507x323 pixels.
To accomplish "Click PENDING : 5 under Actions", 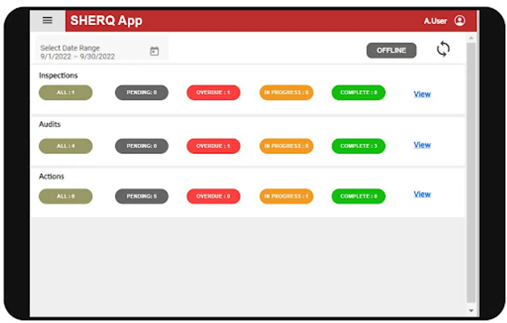I will coord(141,196).
